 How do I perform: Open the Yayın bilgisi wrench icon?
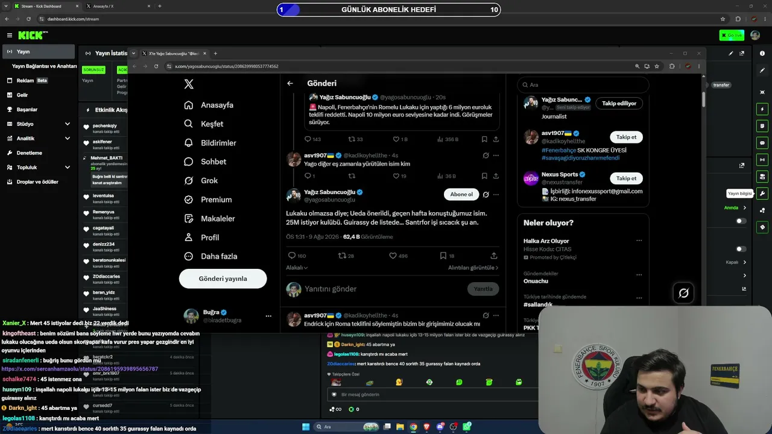click(x=762, y=193)
